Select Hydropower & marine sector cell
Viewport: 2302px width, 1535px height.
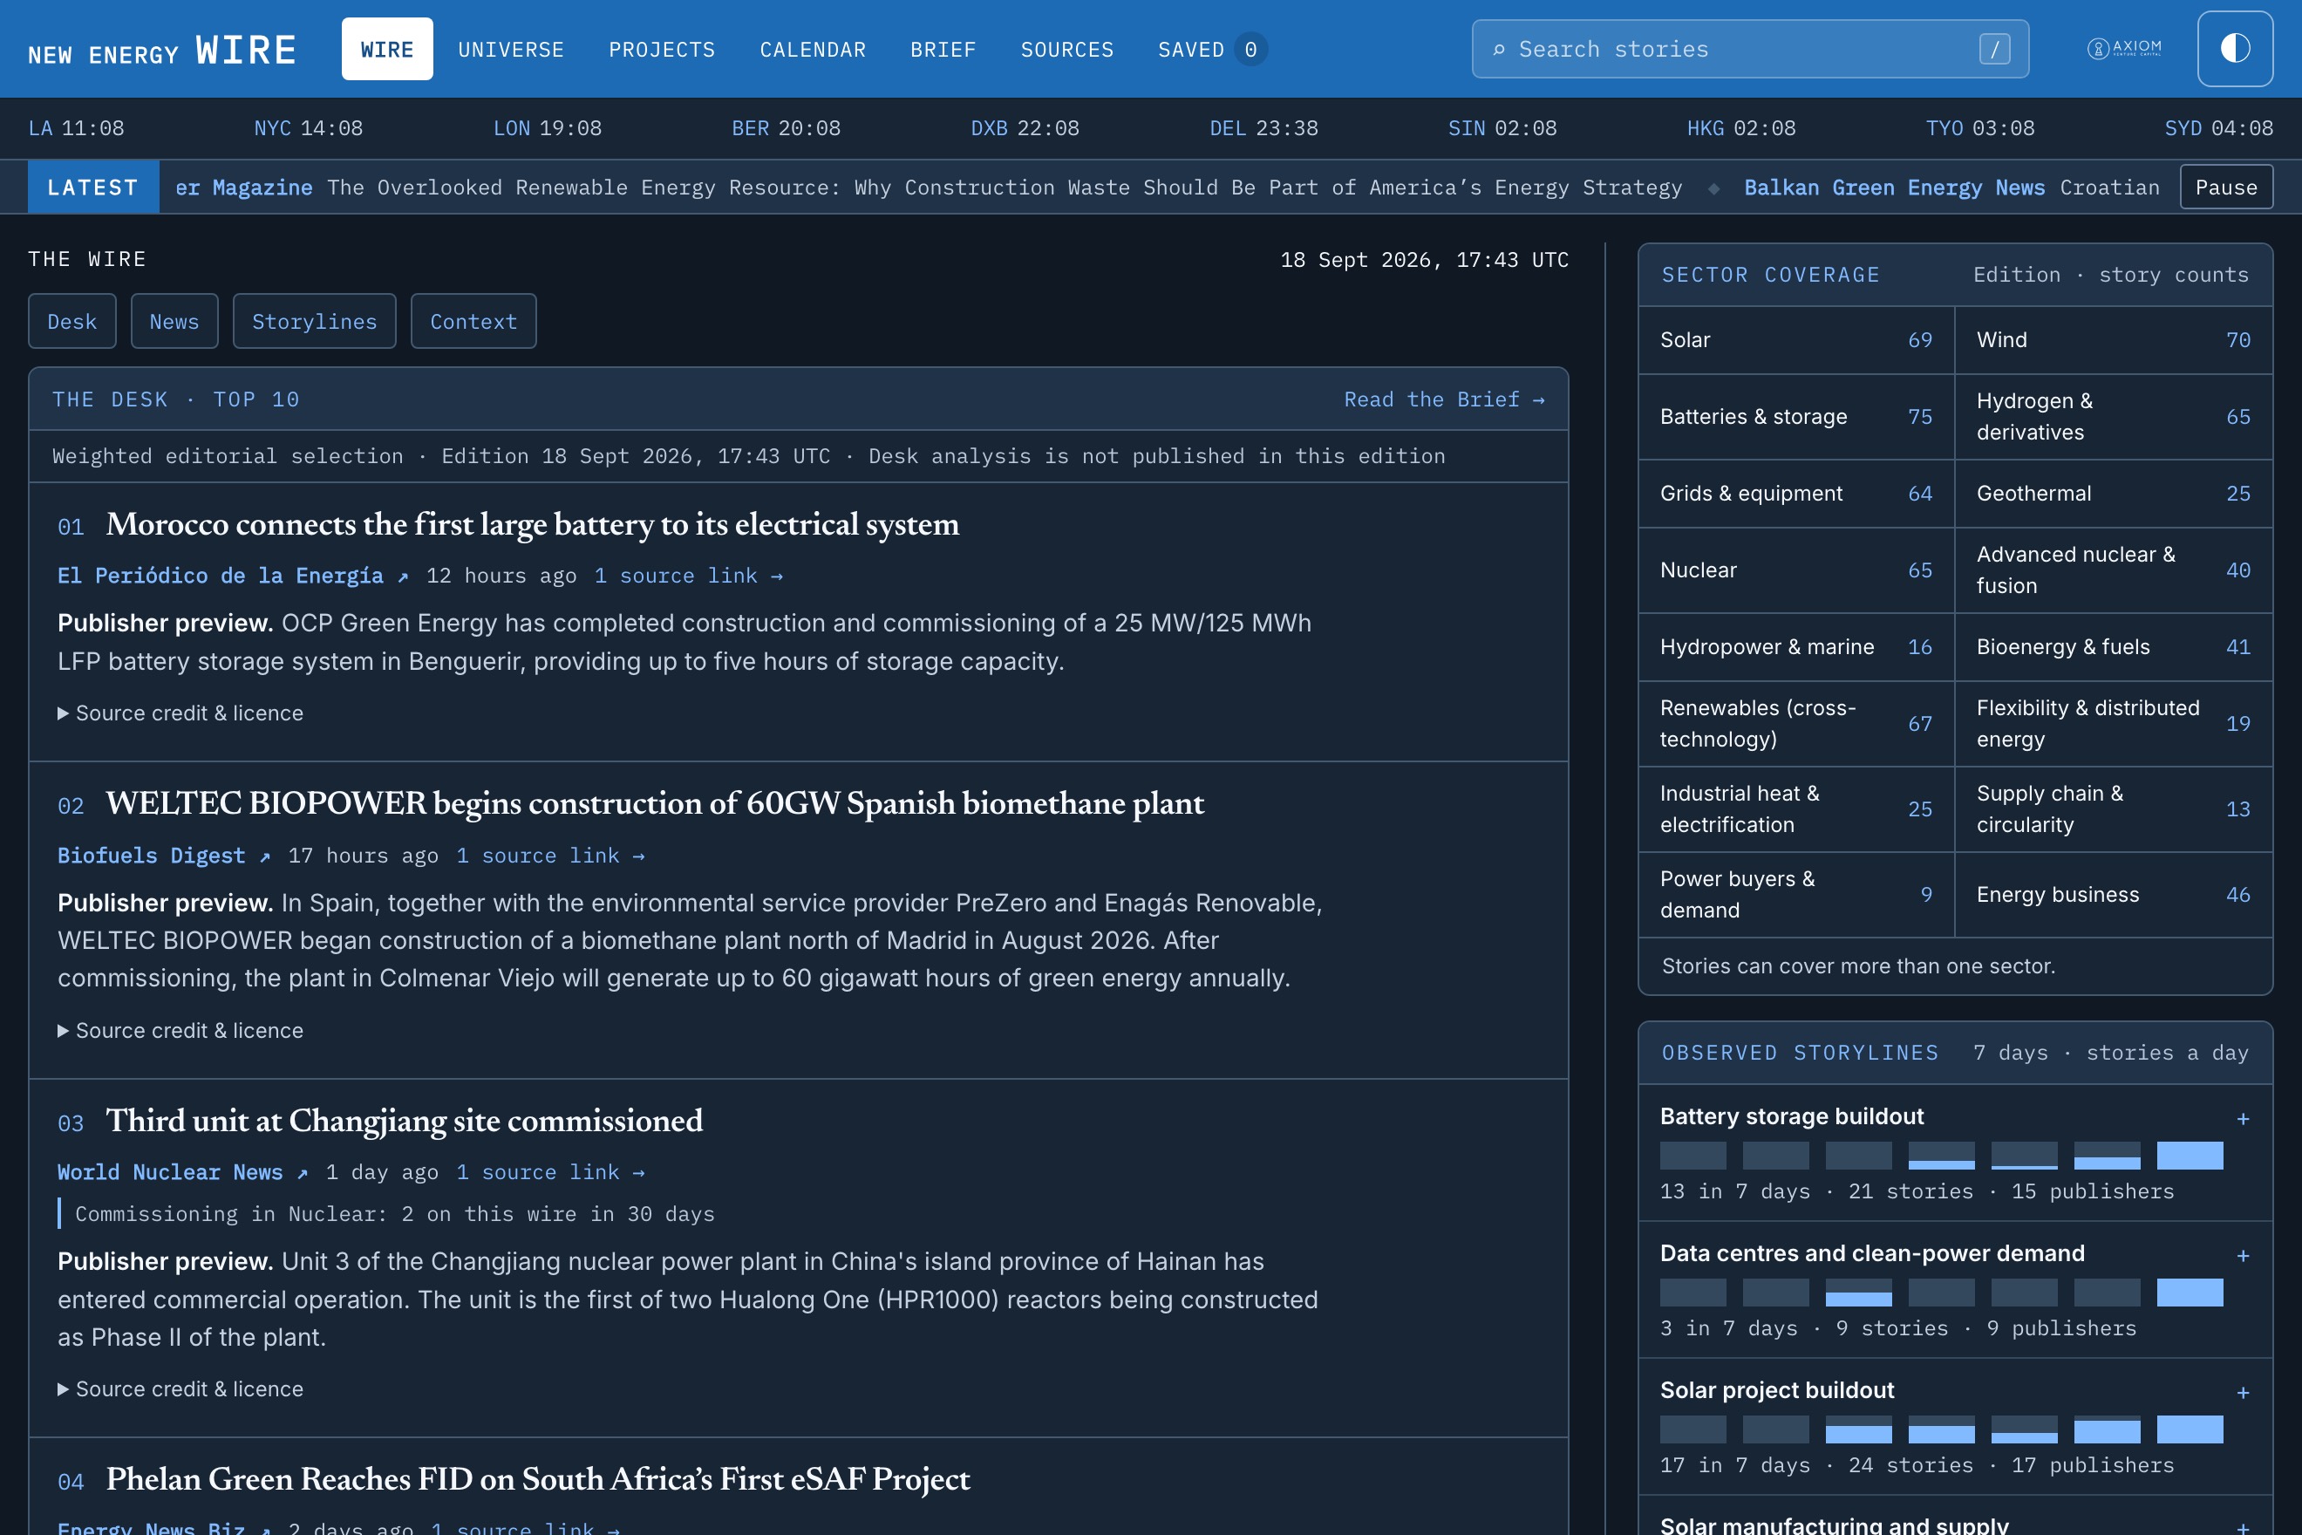[x=1796, y=647]
